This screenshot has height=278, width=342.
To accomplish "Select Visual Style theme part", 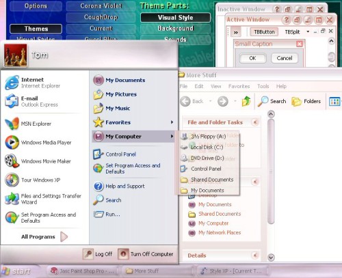I will pos(175,18).
